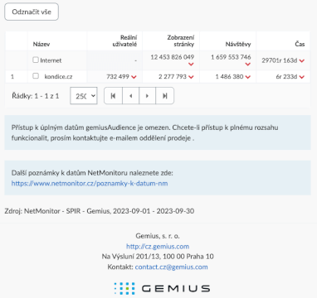The width and height of the screenshot is (317, 298).
Task: Click red arrow beside 732 499 users
Action: (x=134, y=77)
